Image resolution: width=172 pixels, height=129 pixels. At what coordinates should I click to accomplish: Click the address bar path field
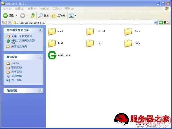[83, 22]
